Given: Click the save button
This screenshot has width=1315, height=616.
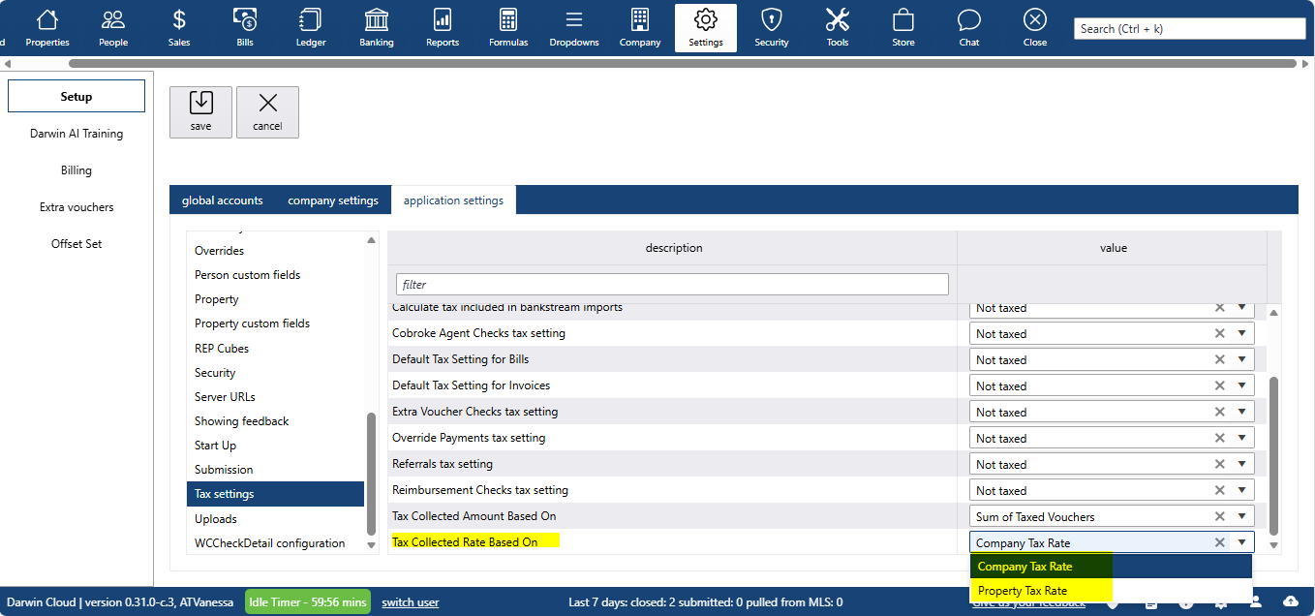Looking at the screenshot, I should click(200, 112).
